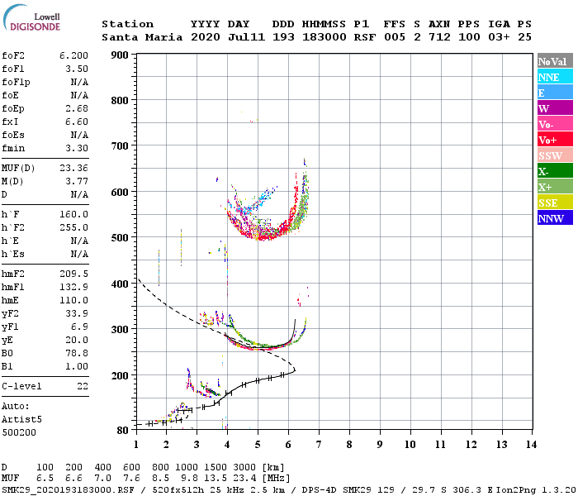
Task: Select the NNW blue legend swatch
Action: (555, 217)
